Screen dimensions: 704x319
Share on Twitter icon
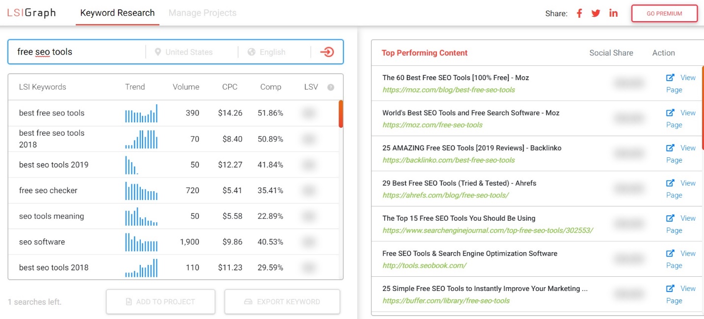(x=596, y=13)
